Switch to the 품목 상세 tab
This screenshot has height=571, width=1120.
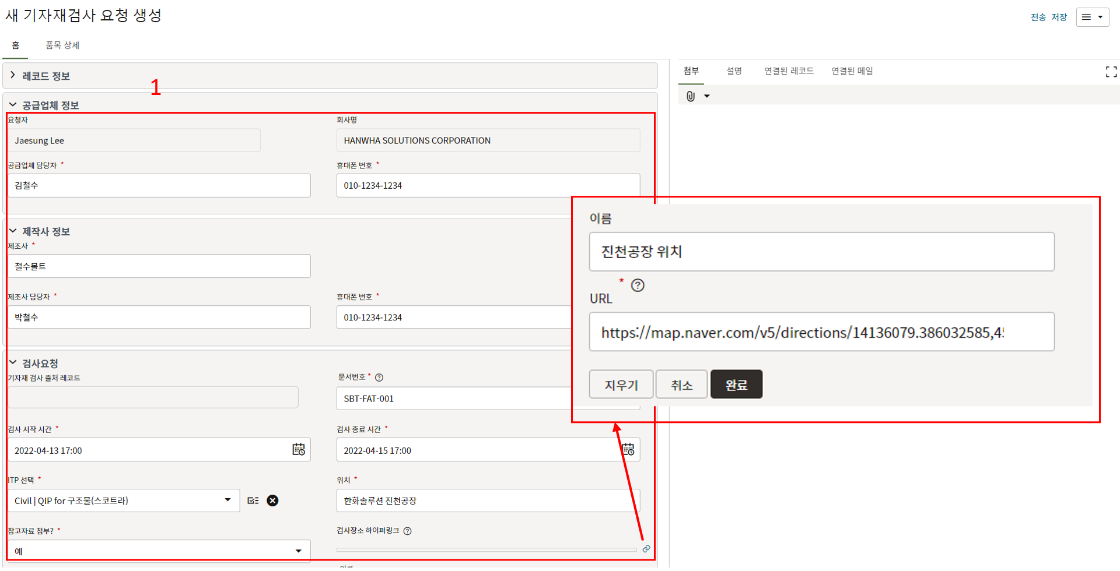pyautogui.click(x=62, y=45)
